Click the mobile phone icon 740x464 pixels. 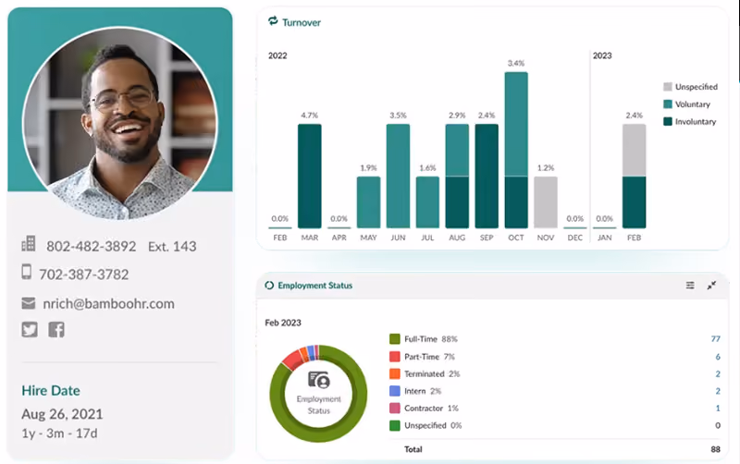pyautogui.click(x=27, y=272)
